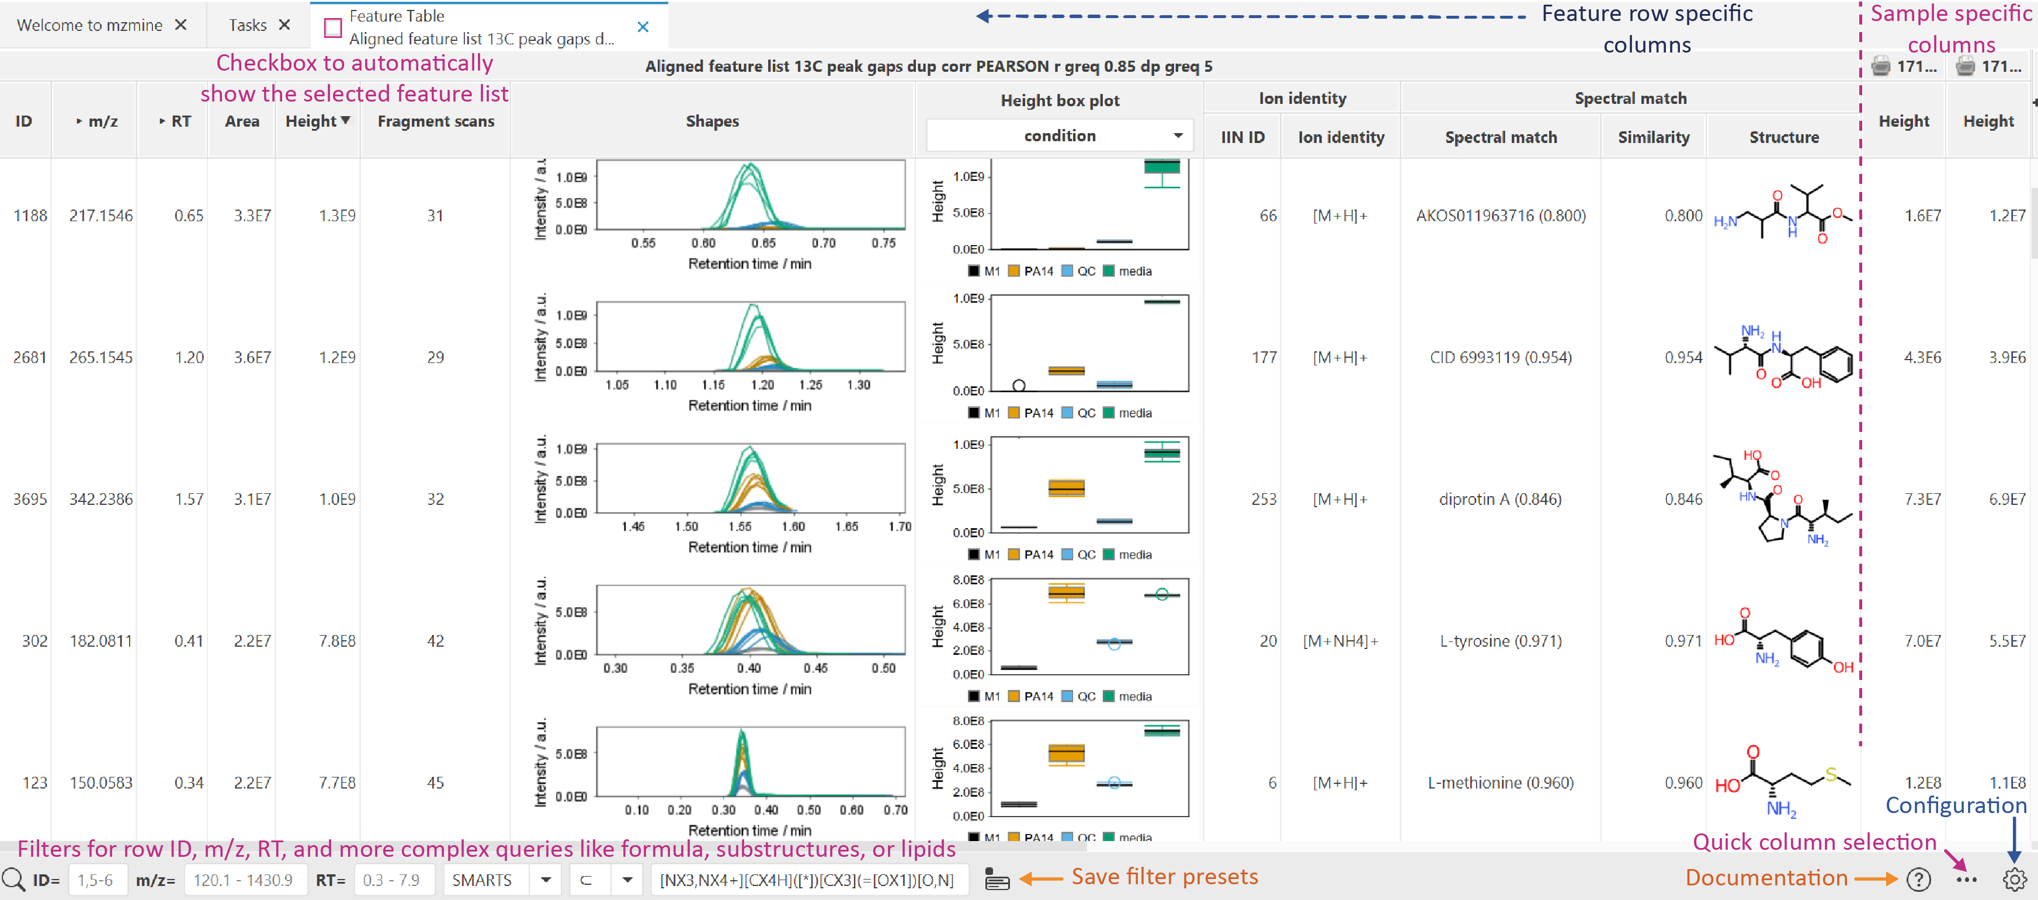Screen dimensions: 2038x900
Task: Click the second raw data file icon in the sample column headers
Action: coord(1965,67)
